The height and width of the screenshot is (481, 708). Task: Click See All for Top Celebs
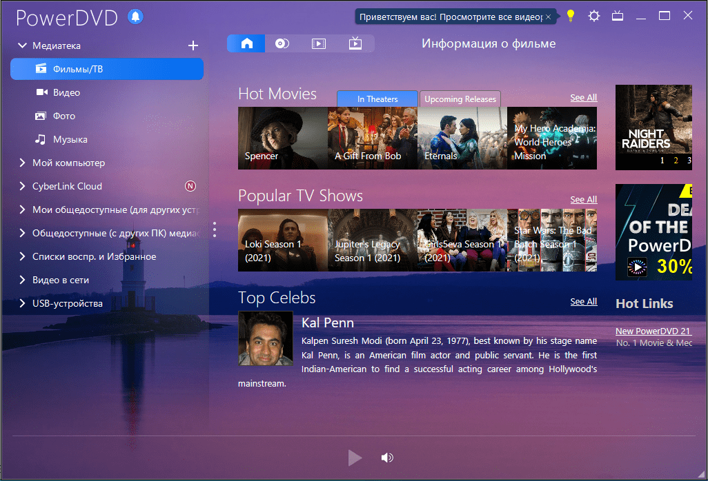[x=583, y=302]
